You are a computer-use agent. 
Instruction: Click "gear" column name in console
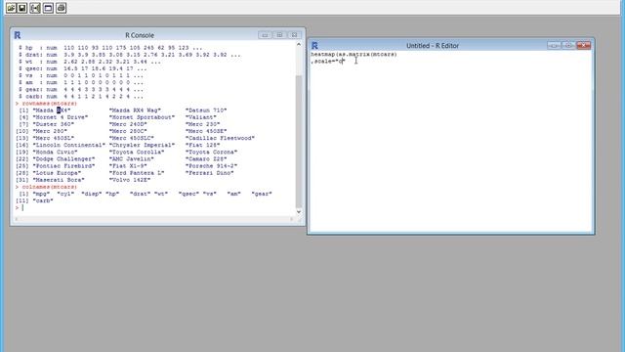pos(262,194)
